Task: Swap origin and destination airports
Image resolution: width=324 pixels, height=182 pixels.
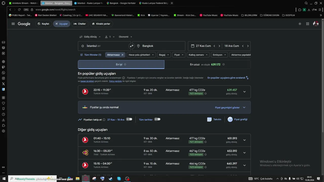Action: 132,46
